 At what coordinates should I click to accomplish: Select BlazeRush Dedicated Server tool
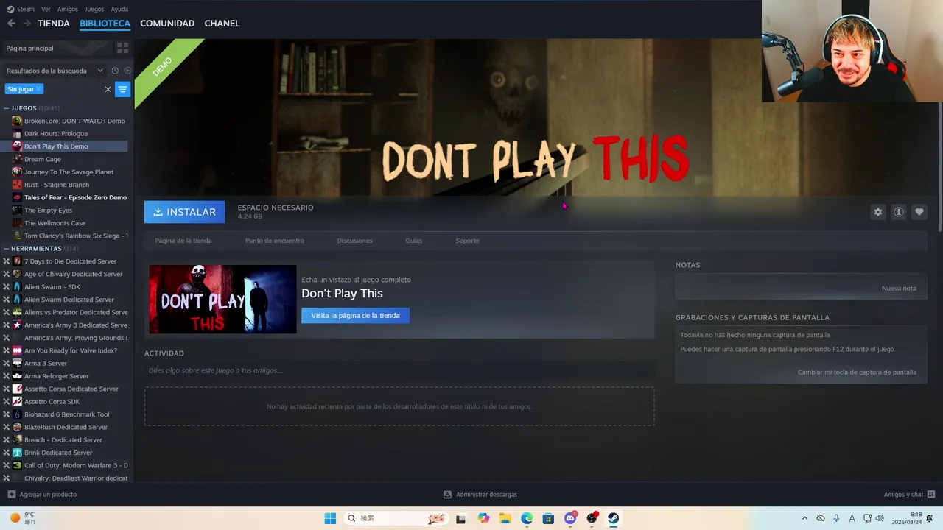click(66, 427)
